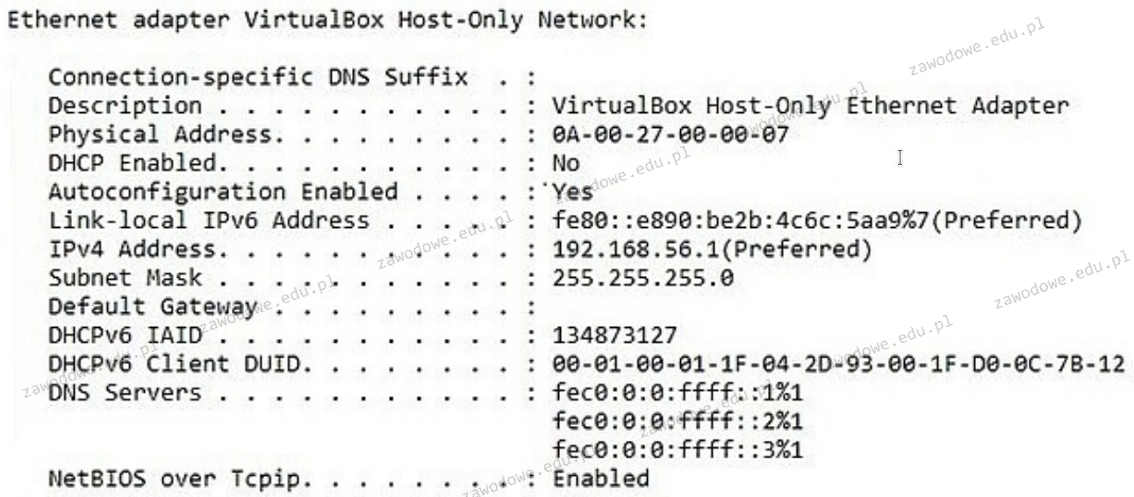Screen dimensions: 1134x497
Task: Click the 'IPv4 Address' label
Action: tap(132, 249)
